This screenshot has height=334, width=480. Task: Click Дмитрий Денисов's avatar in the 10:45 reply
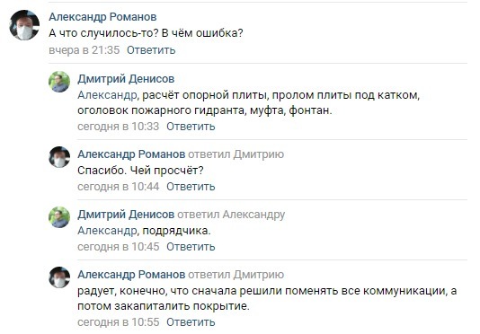coord(59,217)
